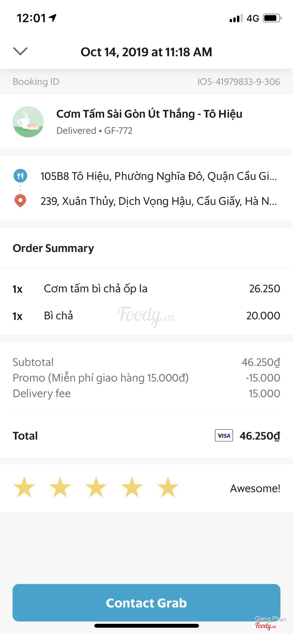Select the Bì chả order item
Viewport: 293px width, 634px height.
click(x=58, y=316)
